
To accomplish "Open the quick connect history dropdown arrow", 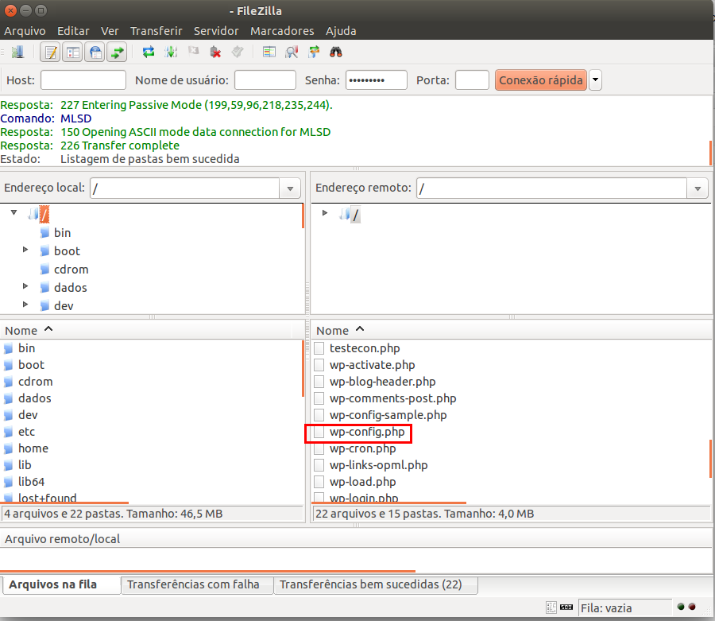I will coord(595,80).
